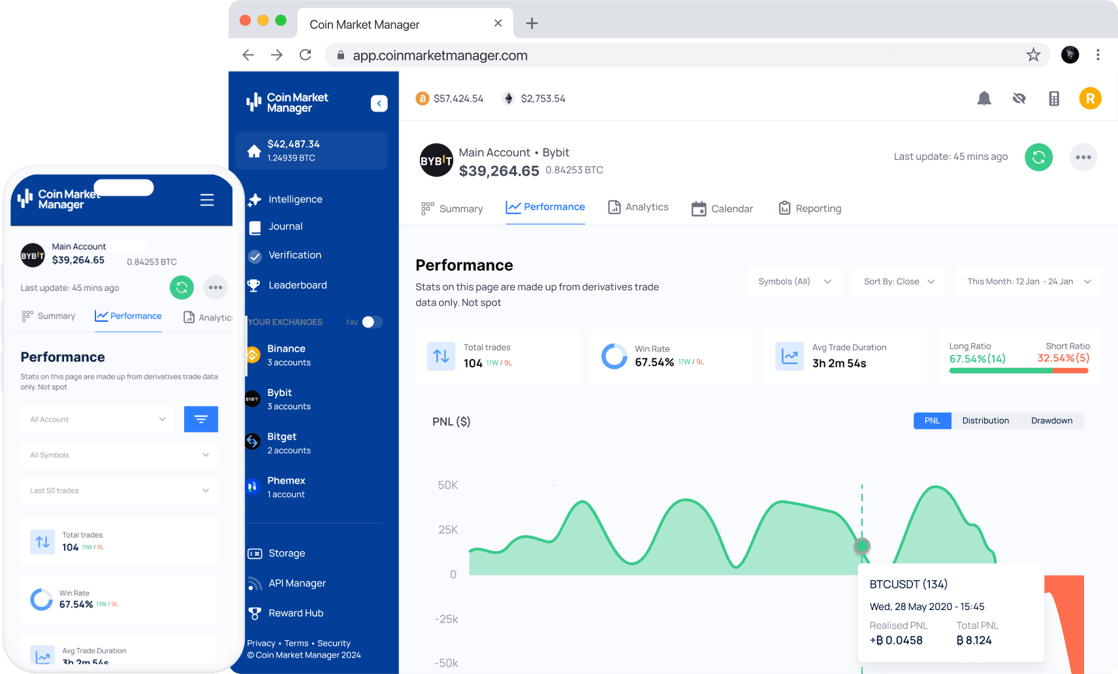This screenshot has width=1118, height=674.
Task: Open mobile three-dot options menu
Action: coord(216,288)
